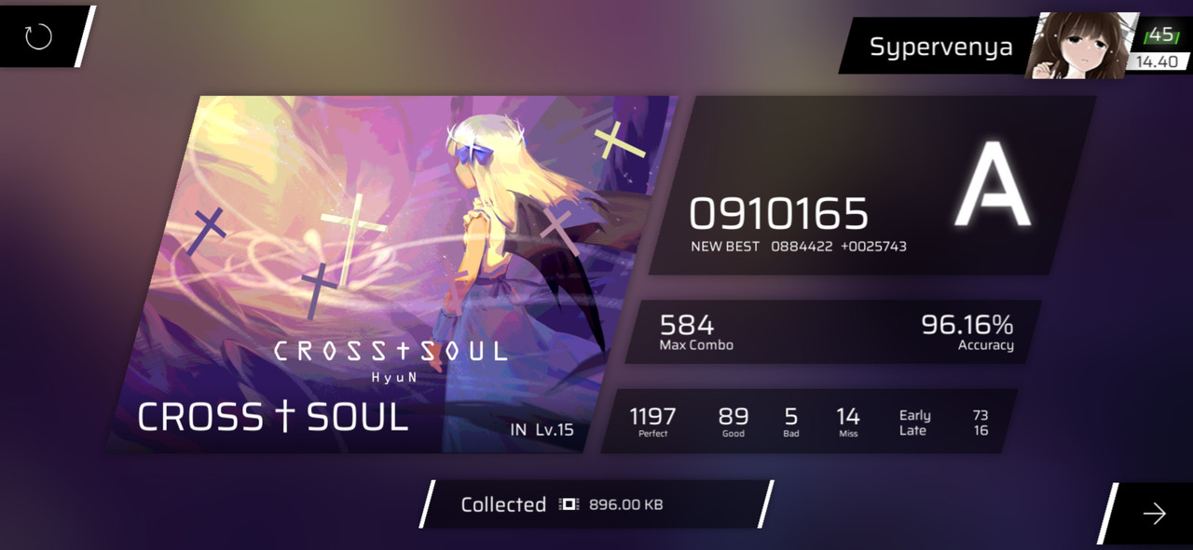This screenshot has width=1193, height=550.
Task: Tap the 14.40 ranking score badge
Action: pyautogui.click(x=1157, y=61)
